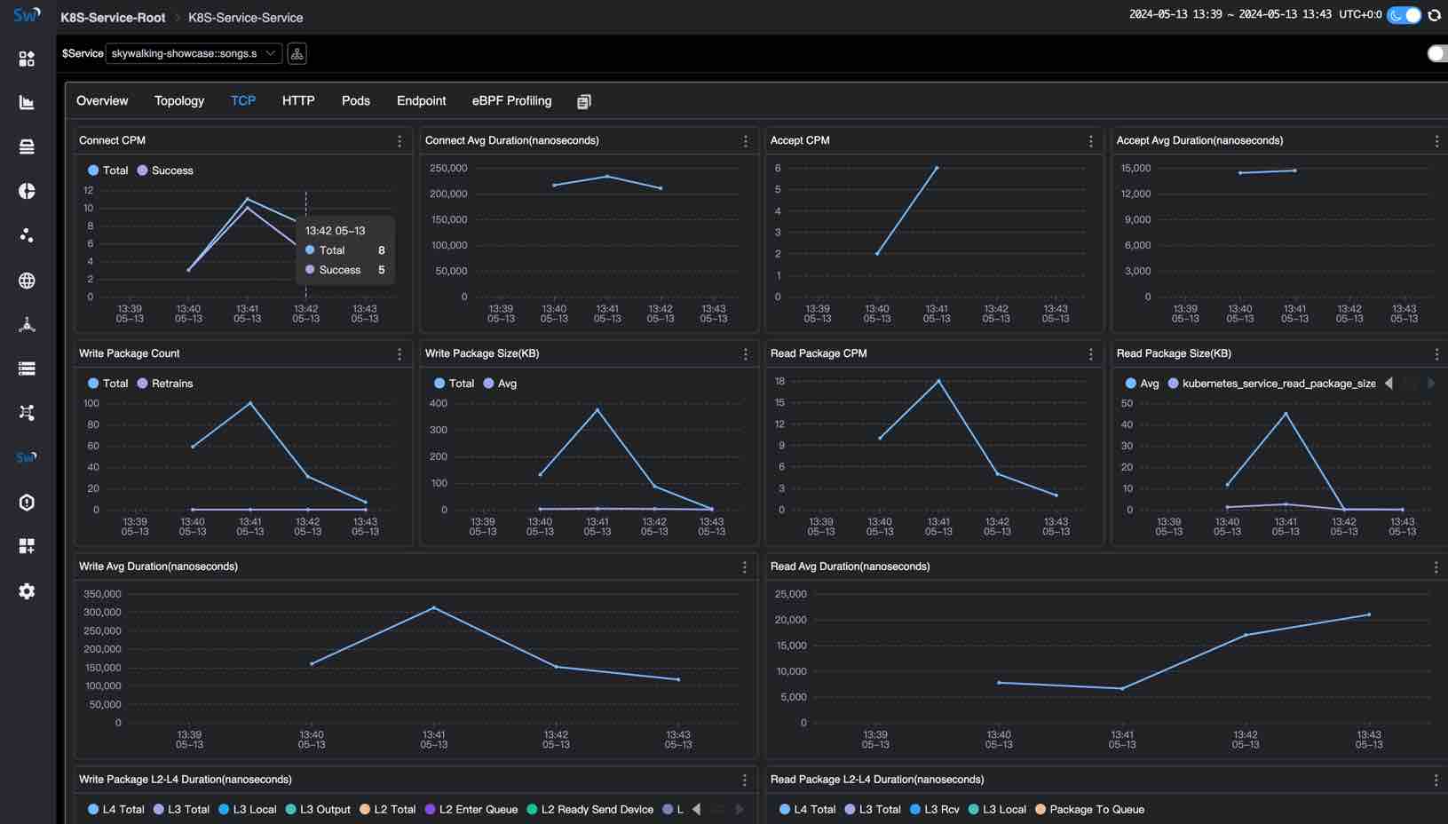
Task: Open the database monitoring section in the sidebar
Action: [x=27, y=147]
